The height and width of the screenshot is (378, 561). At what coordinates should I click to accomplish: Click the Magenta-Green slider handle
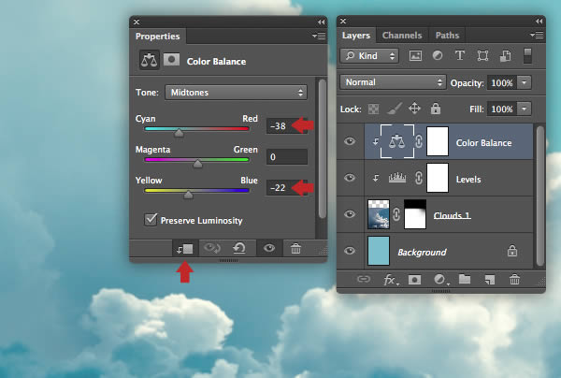tap(197, 164)
